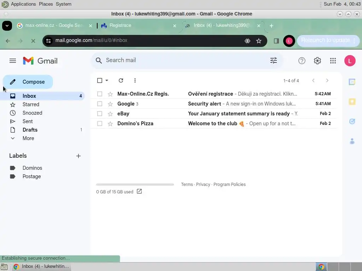Screen dimensions: 362x271
Task: Star the Max-Online.Cz Regis. email
Action: [x=110, y=94]
